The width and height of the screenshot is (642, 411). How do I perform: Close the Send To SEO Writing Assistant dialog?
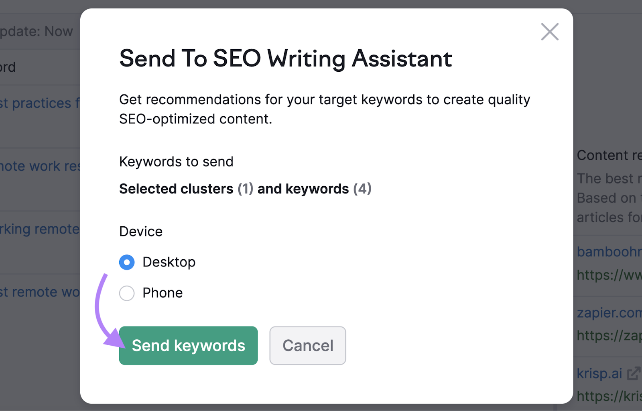[549, 32]
